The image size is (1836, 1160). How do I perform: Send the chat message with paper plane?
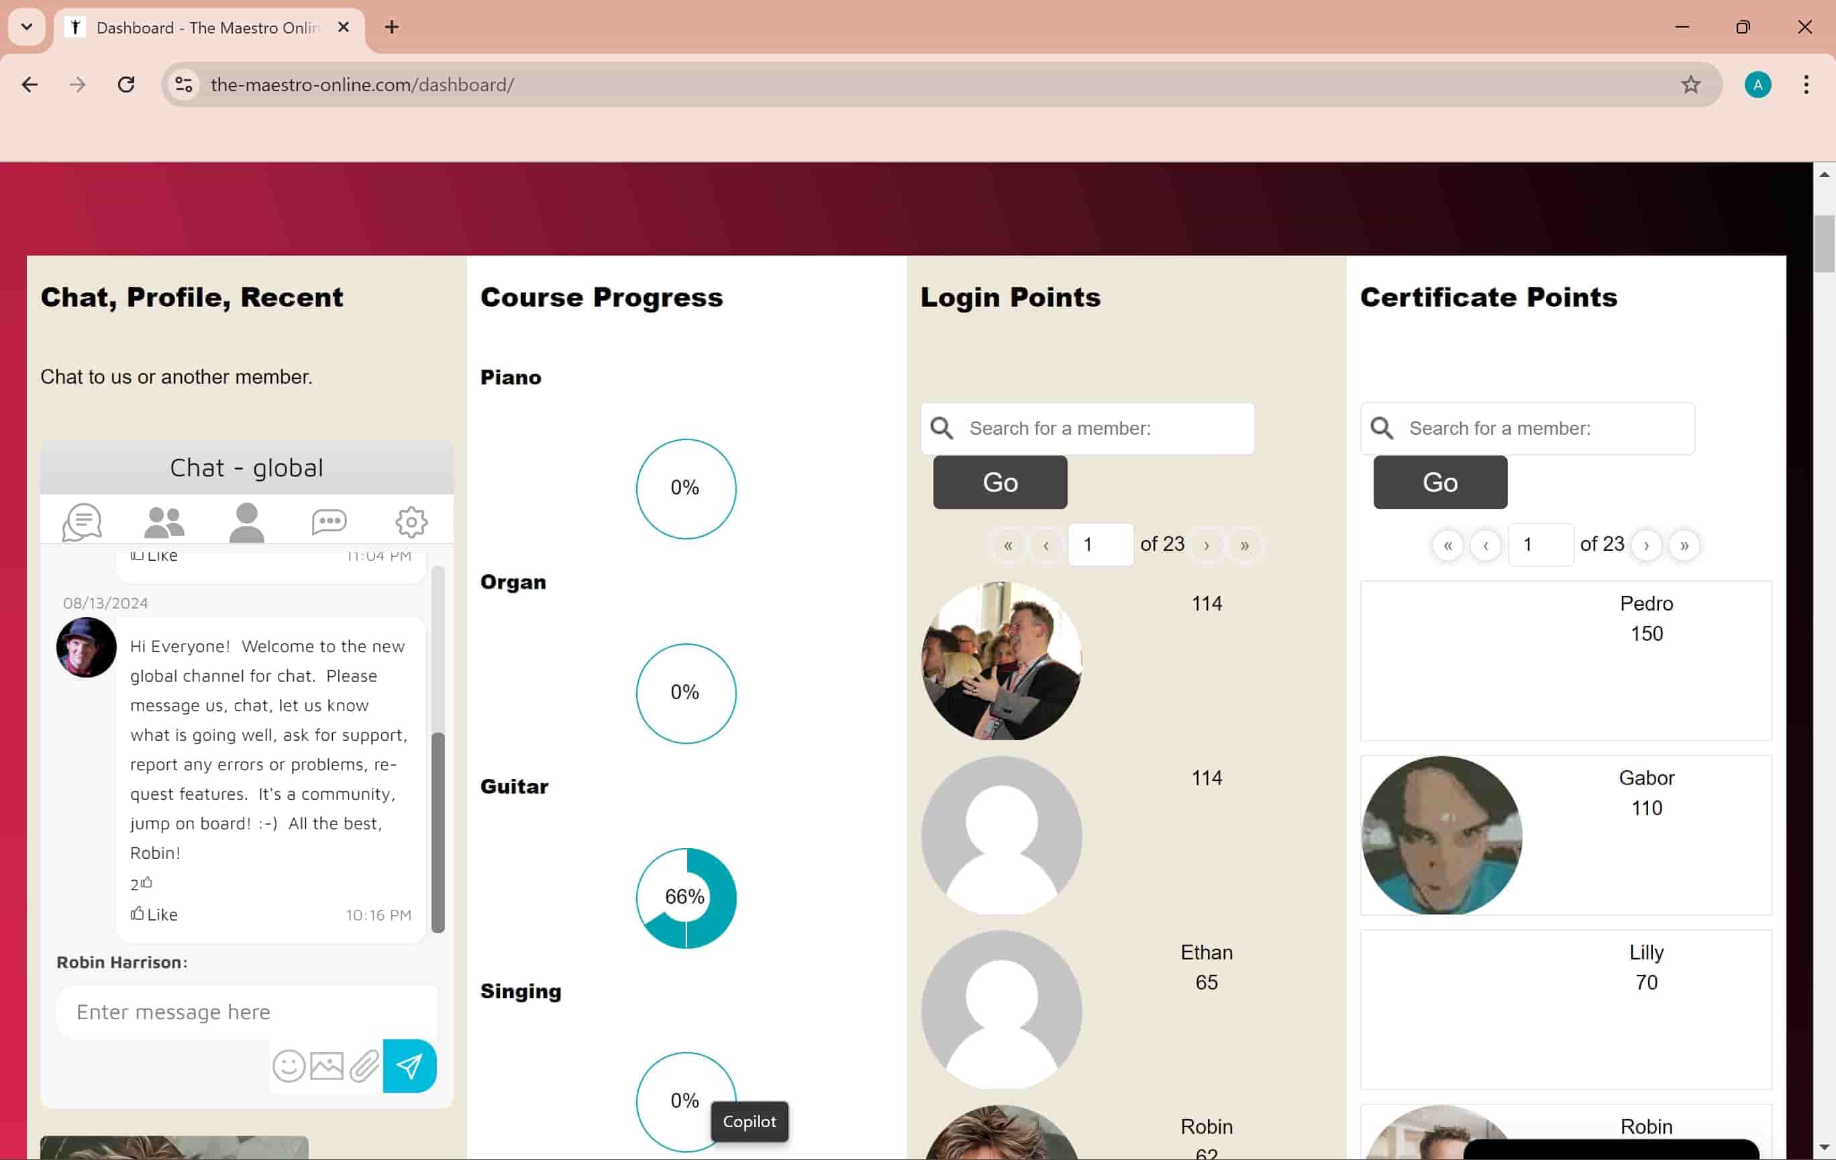(409, 1065)
